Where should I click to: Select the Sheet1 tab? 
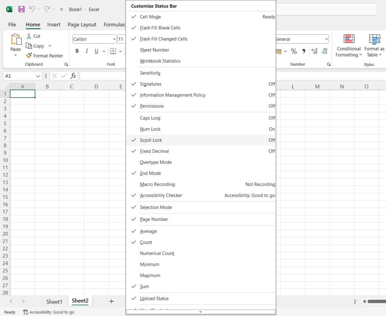click(54, 302)
